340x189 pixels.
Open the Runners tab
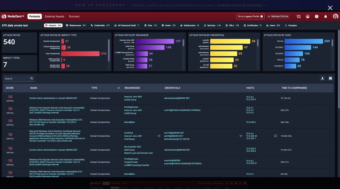74,16
